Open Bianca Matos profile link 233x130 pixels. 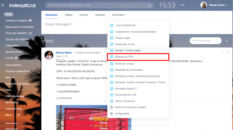point(64,53)
